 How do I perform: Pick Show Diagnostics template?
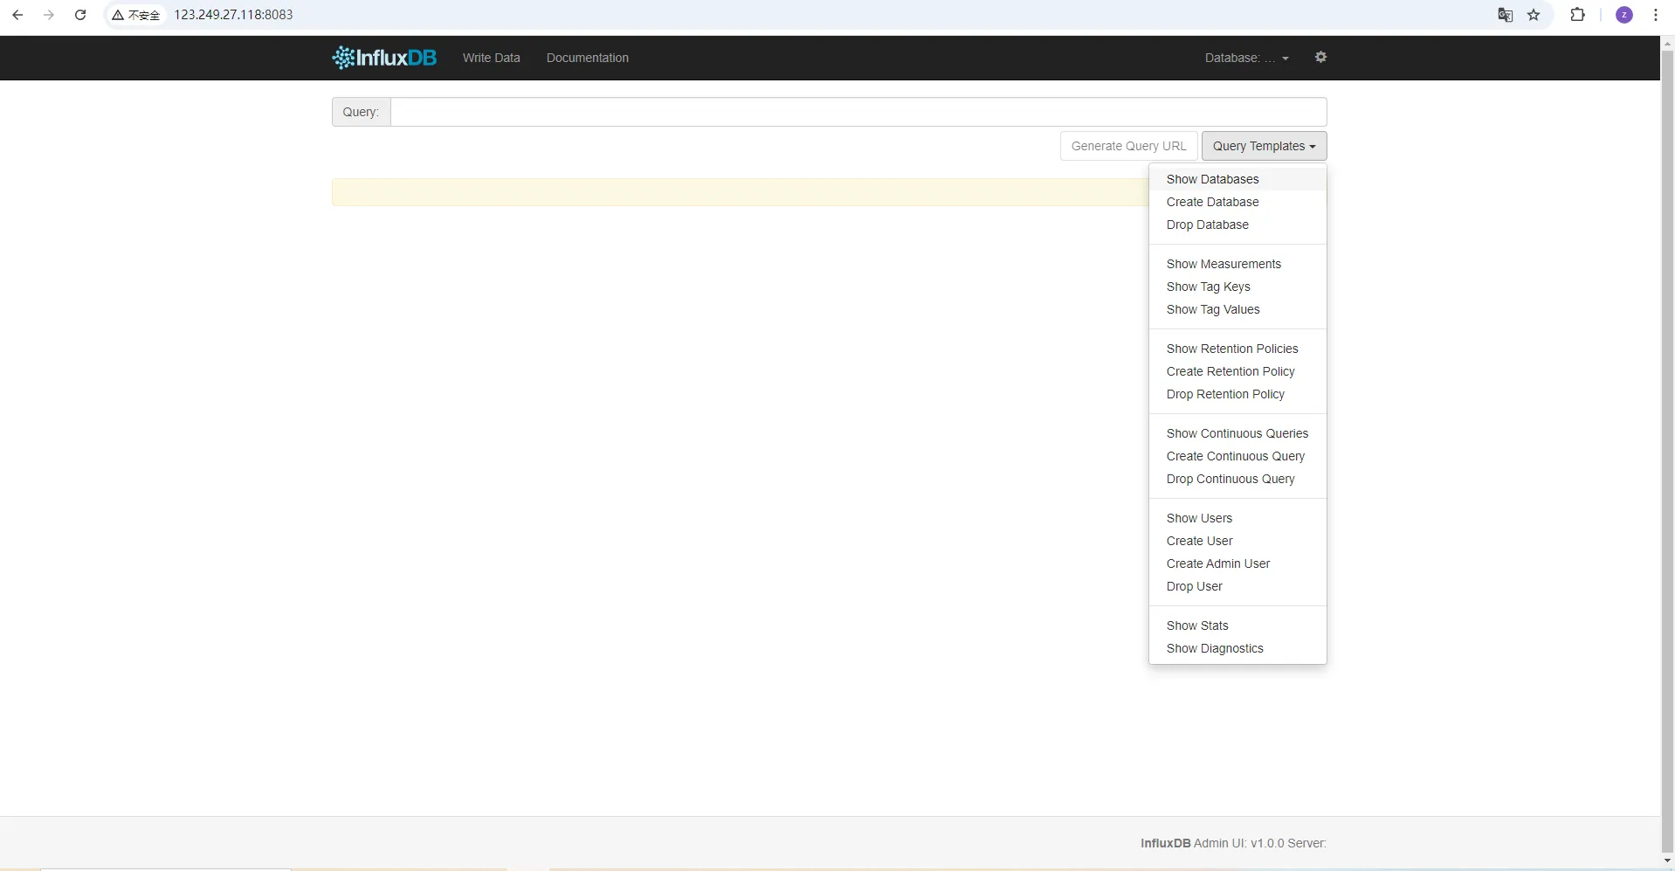click(x=1237, y=648)
